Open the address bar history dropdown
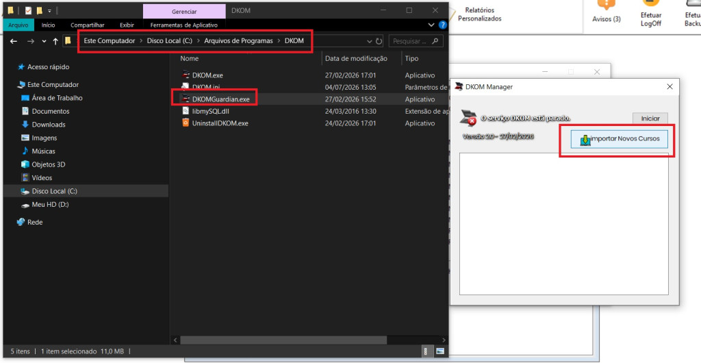This screenshot has height=363, width=701. 369,41
